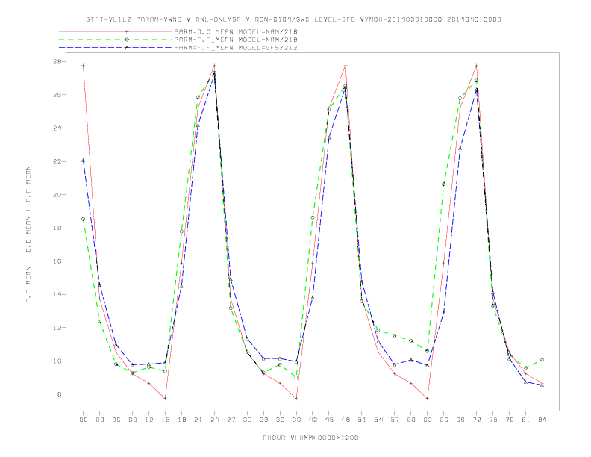Viewport: 591px width, 457px height.
Task: Click x-axis forecast hour label 39
Action: [x=296, y=420]
